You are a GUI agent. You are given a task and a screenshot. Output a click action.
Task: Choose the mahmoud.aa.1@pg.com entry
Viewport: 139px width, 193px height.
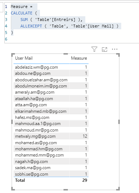coord(38,124)
